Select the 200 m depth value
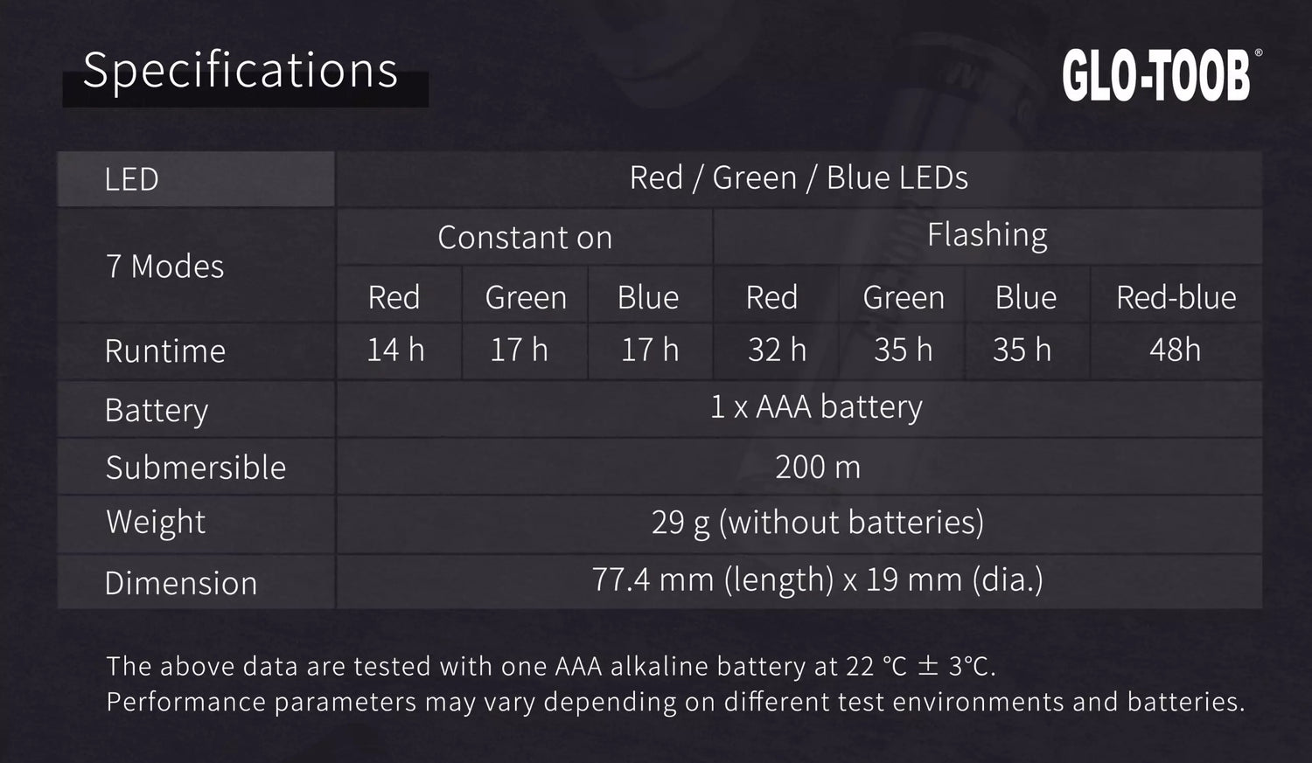The width and height of the screenshot is (1312, 763). (x=818, y=468)
